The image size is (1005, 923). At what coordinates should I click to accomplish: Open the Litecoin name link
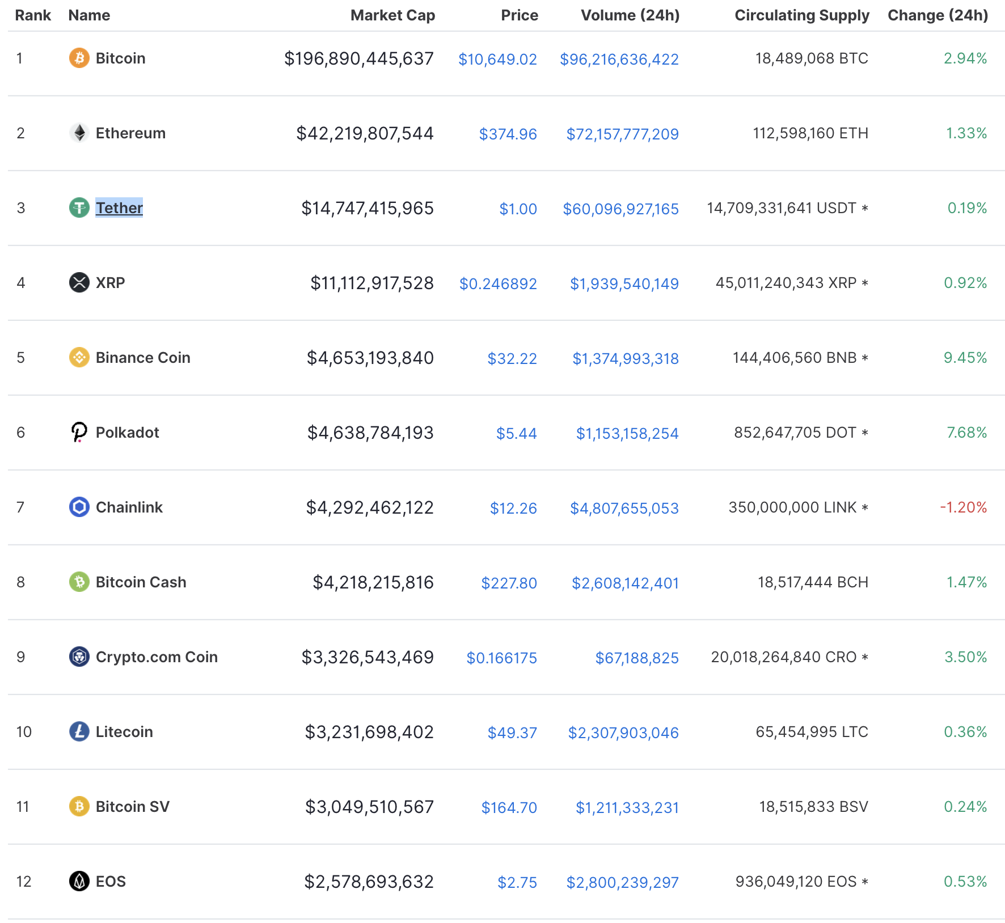(x=124, y=732)
